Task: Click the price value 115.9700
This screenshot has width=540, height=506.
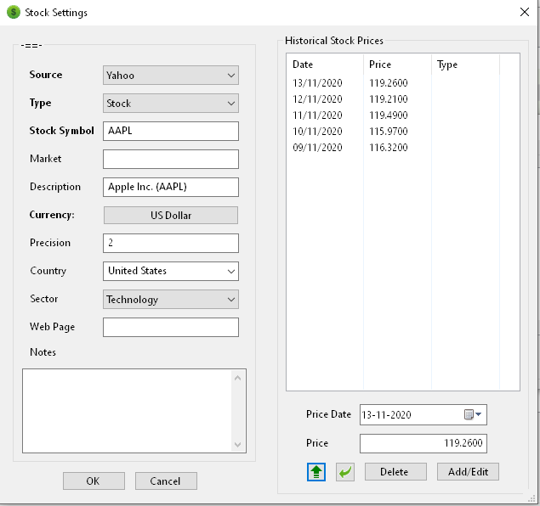Action: (389, 132)
